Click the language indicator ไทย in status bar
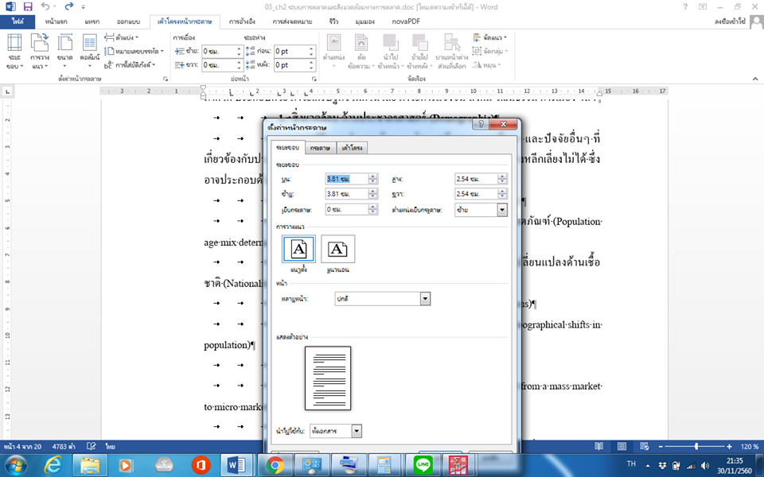 (x=110, y=446)
